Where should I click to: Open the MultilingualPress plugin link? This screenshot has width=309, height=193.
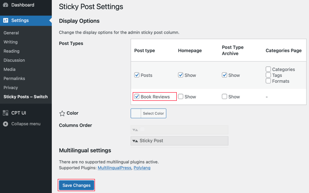115,168
